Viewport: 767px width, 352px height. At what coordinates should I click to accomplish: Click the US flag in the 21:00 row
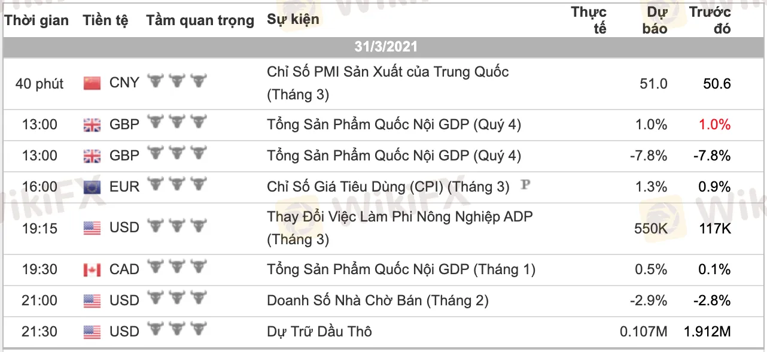[x=92, y=301]
